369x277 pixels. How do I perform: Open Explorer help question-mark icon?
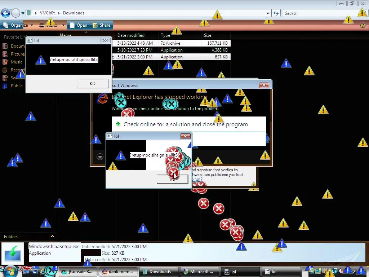click(363, 25)
